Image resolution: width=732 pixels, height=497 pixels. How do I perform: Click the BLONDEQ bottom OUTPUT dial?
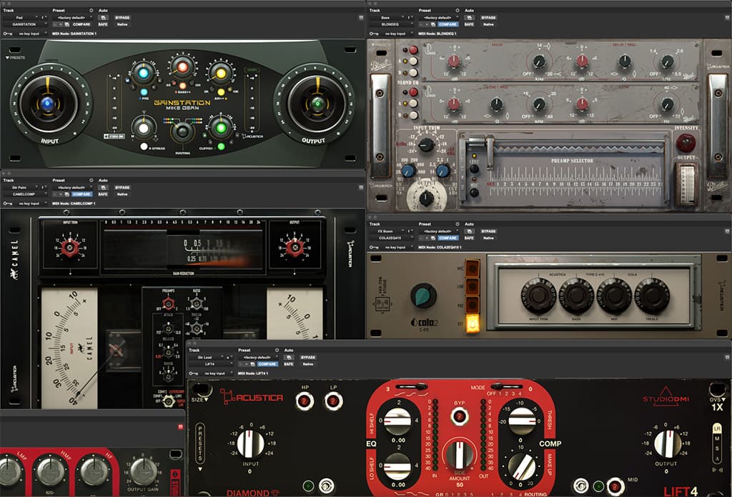[x=427, y=198]
